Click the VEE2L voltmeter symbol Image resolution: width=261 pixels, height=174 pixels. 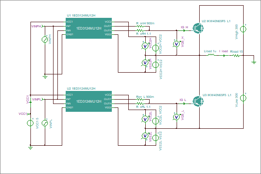click(x=145, y=136)
